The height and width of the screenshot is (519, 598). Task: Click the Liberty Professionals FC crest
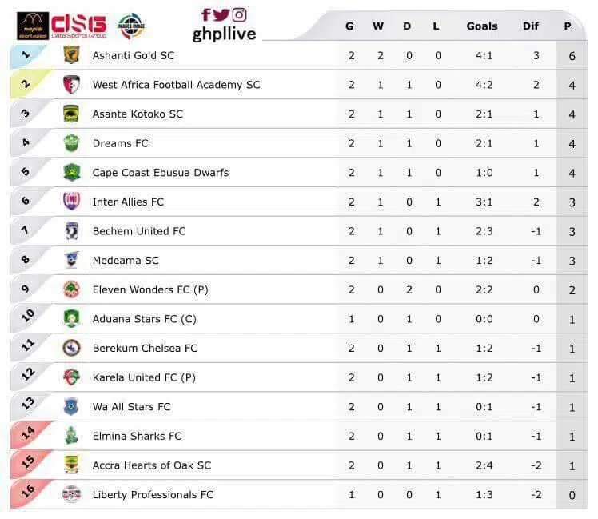pos(71,494)
